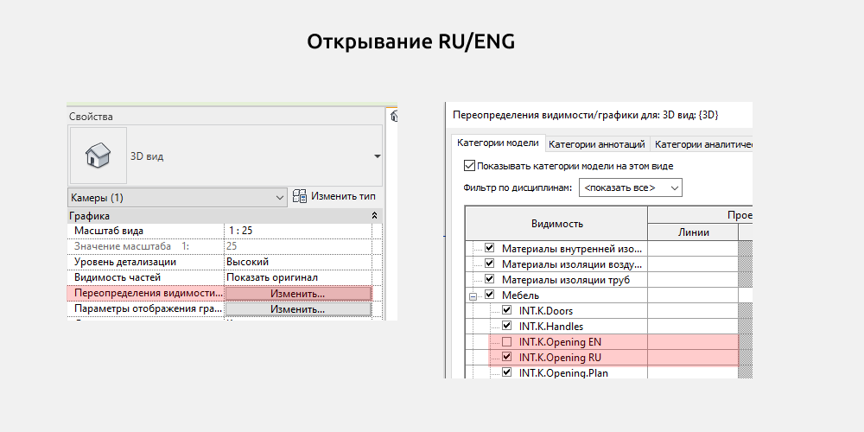The width and height of the screenshot is (864, 432).
Task: Open the Камеры (1) dropdown
Action: (x=177, y=197)
